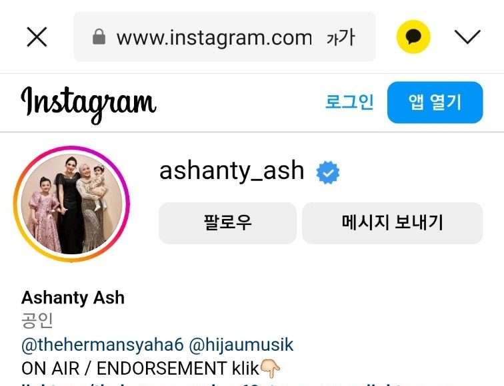This screenshot has width=504, height=386.
Task: Tap the ashanty_ash username text
Action: coord(232,171)
